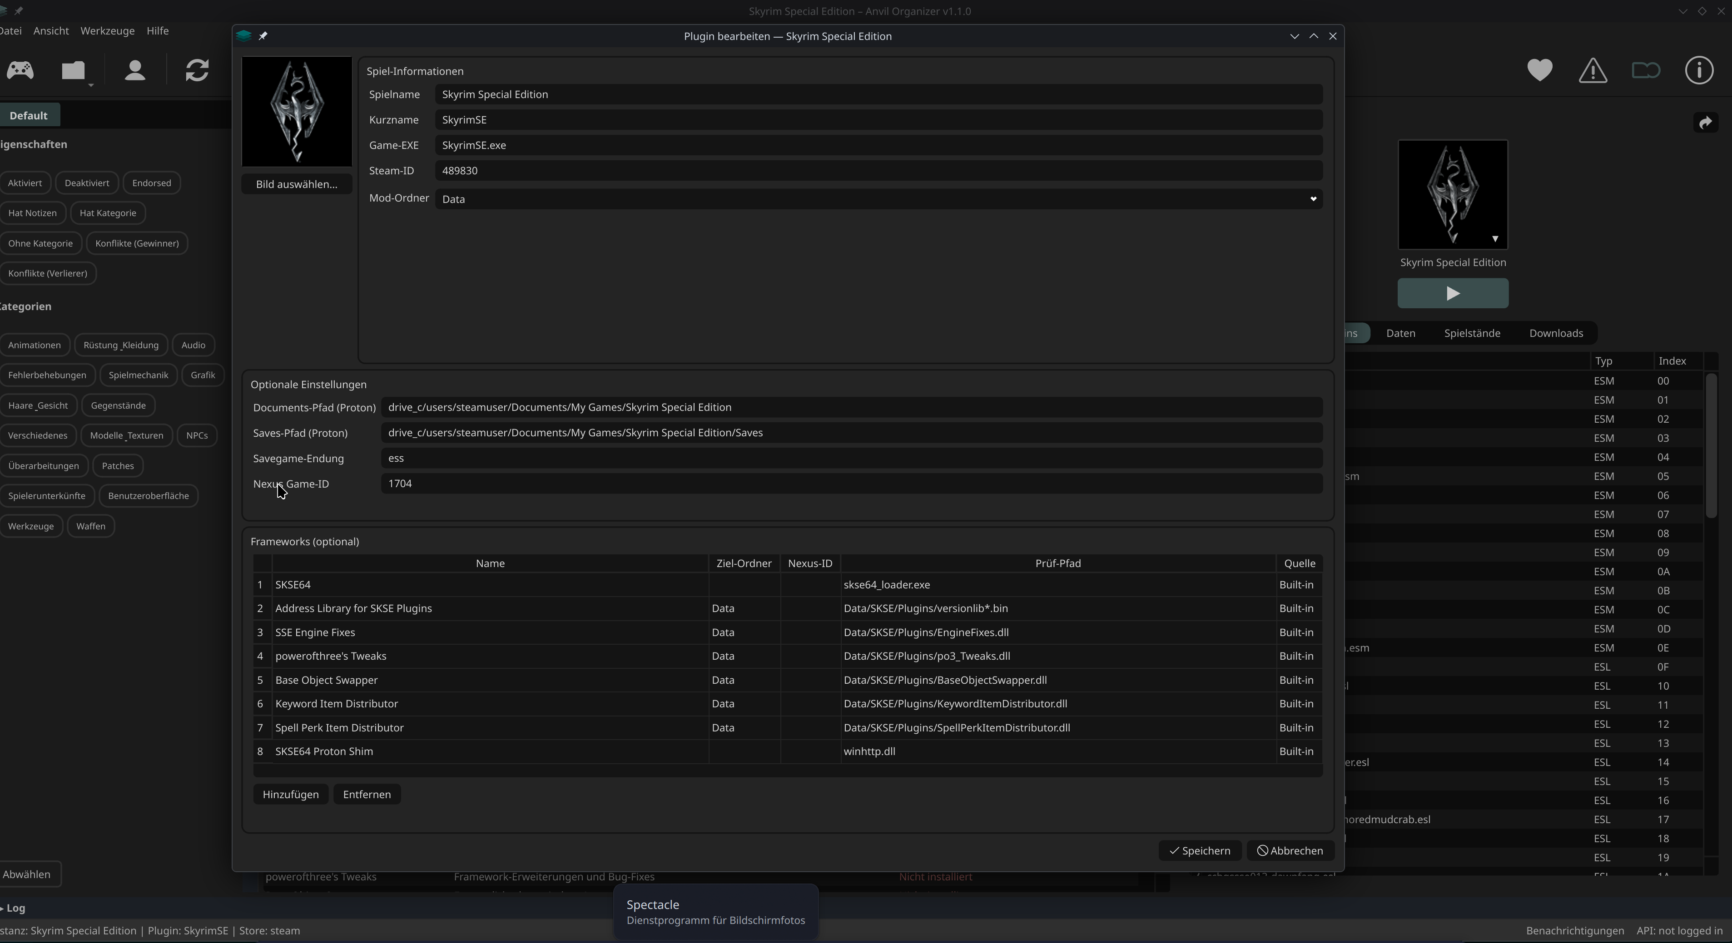Toggle the Aktiviert filter
The width and height of the screenshot is (1732, 943).
25,182
